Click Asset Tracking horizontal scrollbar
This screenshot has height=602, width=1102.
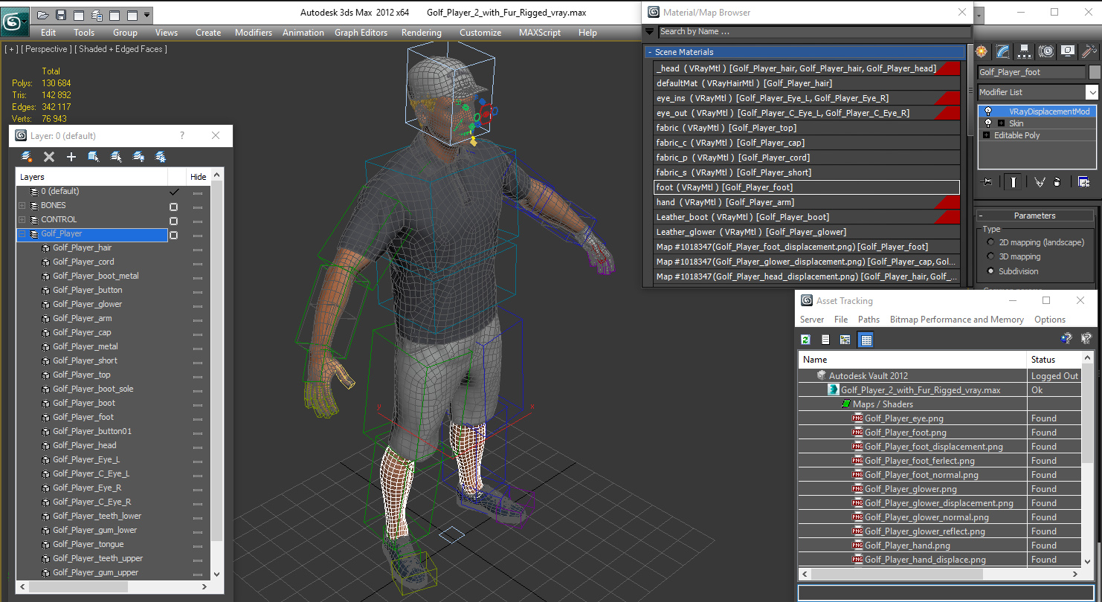tap(940, 574)
